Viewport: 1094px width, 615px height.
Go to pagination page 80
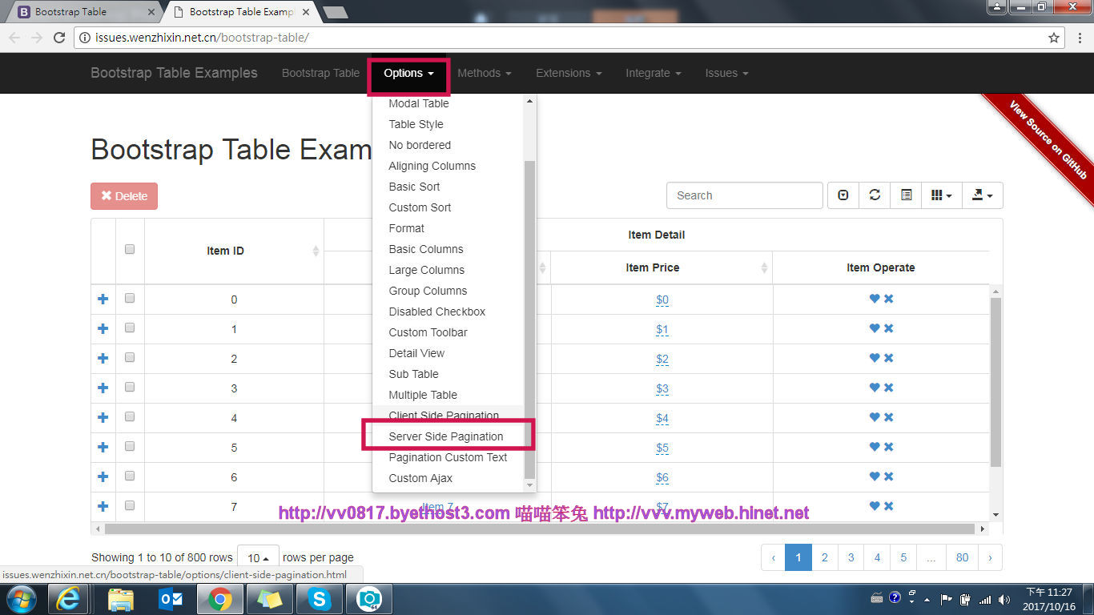click(x=962, y=557)
